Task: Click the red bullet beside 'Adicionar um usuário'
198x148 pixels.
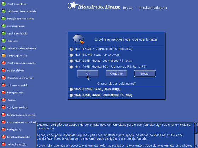Action: pyautogui.click(x=4, y=85)
